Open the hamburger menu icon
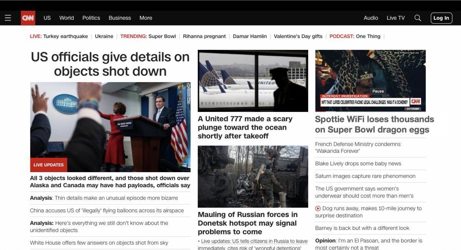The height and width of the screenshot is (250, 461). click(x=8, y=18)
